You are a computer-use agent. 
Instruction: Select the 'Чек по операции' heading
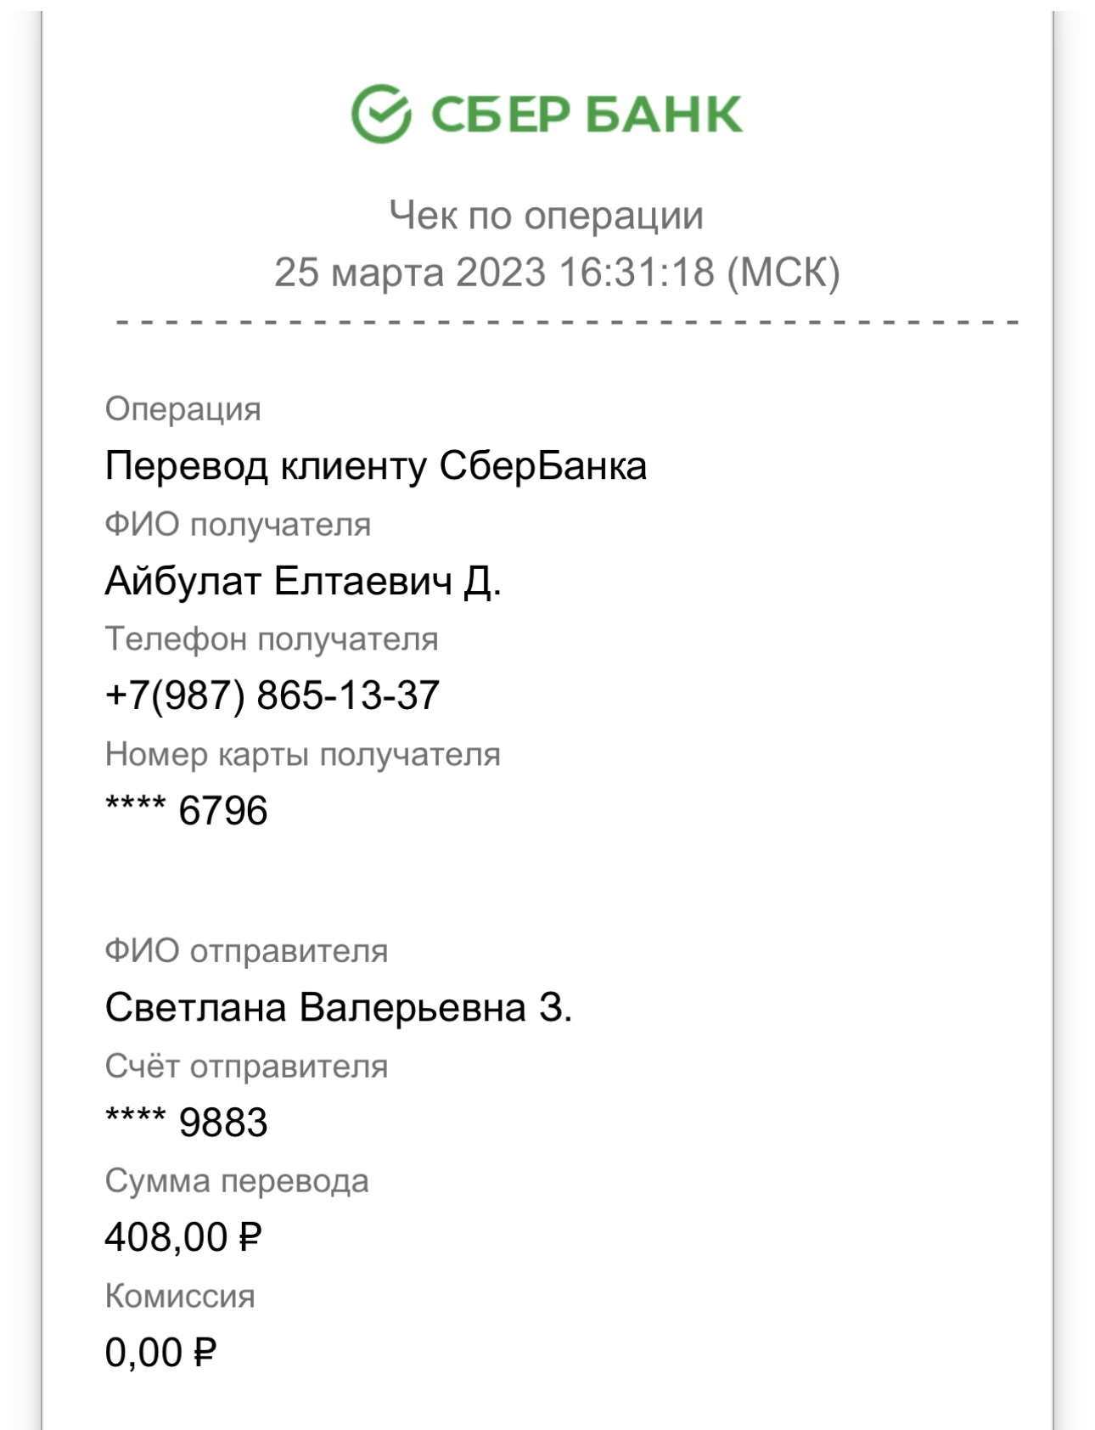(547, 216)
